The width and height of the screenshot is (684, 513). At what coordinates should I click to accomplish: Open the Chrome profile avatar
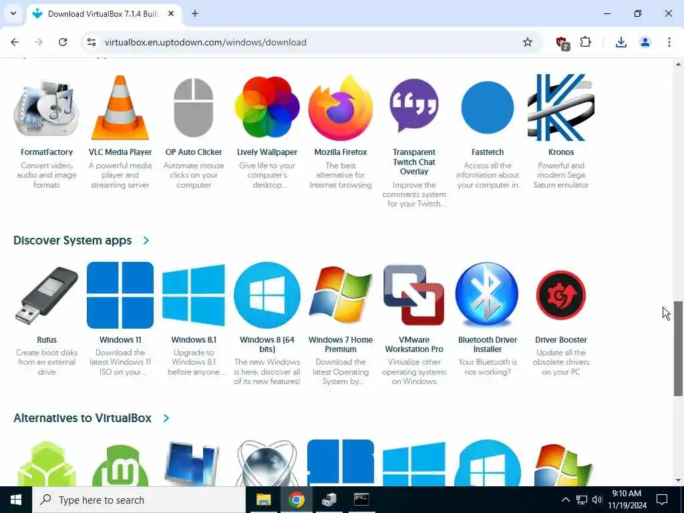[645, 42]
